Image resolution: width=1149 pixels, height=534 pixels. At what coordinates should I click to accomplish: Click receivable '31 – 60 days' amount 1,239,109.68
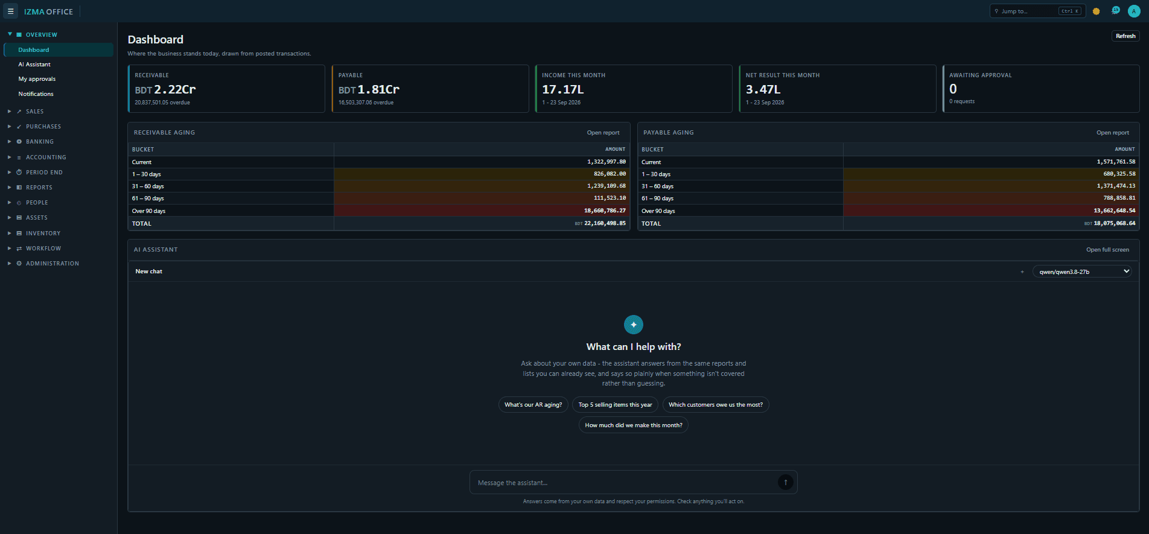606,186
